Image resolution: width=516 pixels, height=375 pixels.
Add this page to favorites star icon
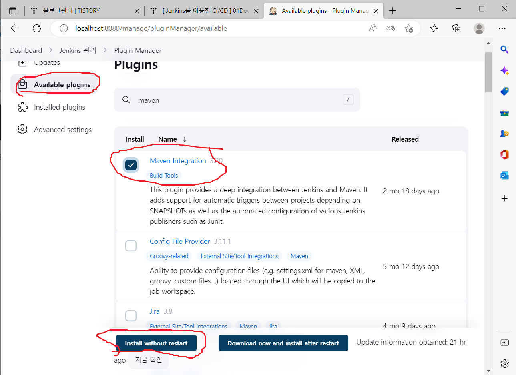point(409,28)
